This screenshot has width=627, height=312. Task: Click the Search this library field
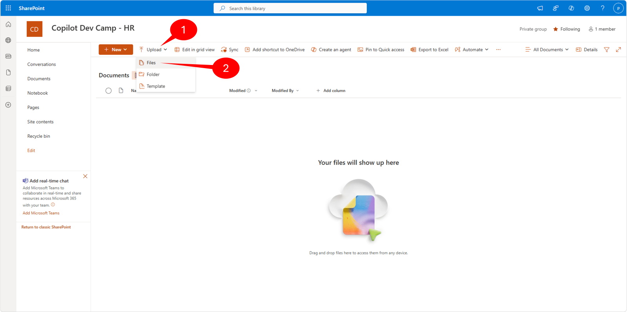290,8
